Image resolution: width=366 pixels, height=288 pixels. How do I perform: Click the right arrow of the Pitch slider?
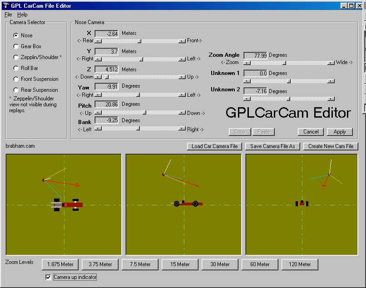click(x=183, y=113)
